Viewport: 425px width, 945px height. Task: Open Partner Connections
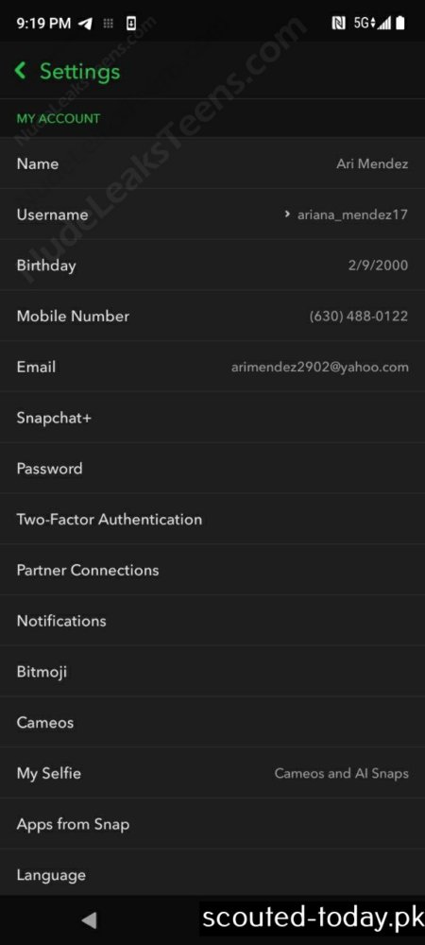pos(212,570)
